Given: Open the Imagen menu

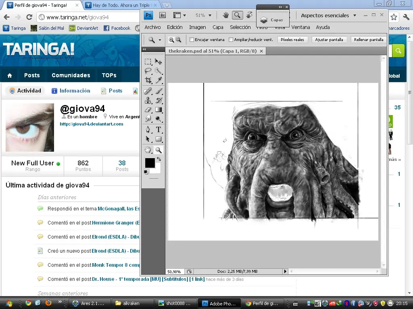Looking at the screenshot, I should pos(198,27).
